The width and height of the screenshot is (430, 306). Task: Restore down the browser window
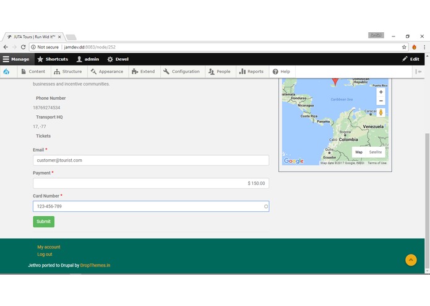pos(408,36)
